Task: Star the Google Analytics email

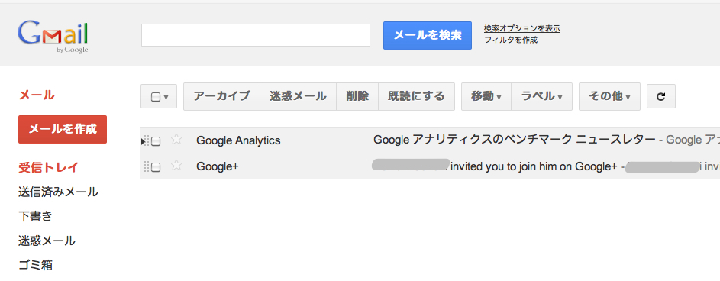Action: pos(176,140)
